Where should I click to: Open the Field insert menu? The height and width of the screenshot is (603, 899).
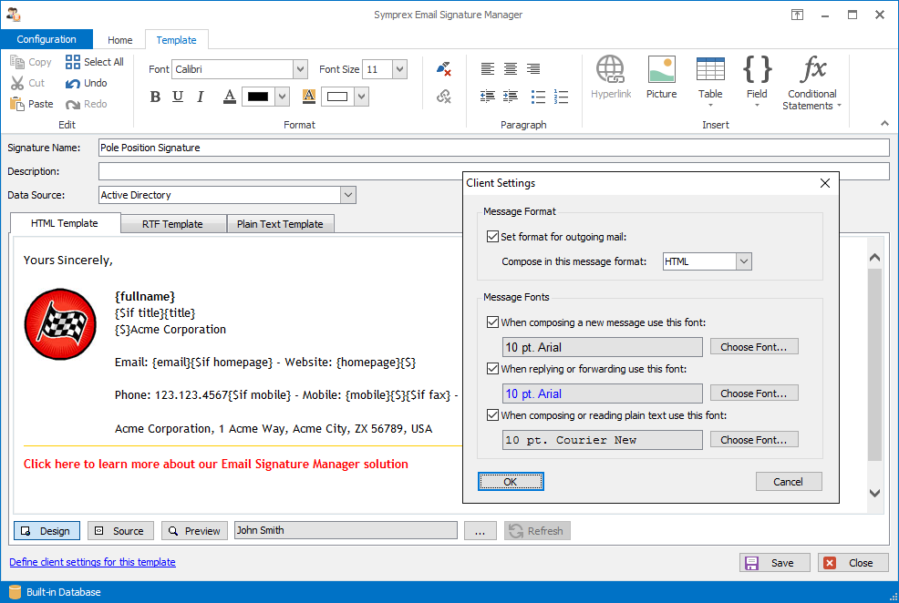757,81
